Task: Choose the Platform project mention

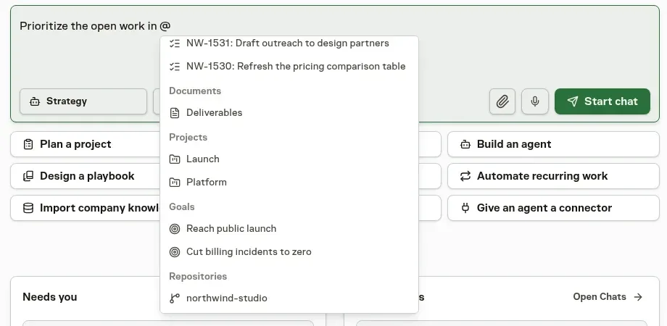Action: pyautogui.click(x=289, y=182)
